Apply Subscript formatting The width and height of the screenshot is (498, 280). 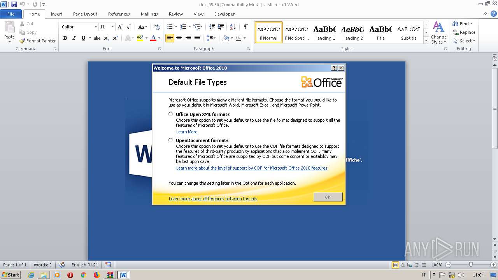tap(107, 38)
